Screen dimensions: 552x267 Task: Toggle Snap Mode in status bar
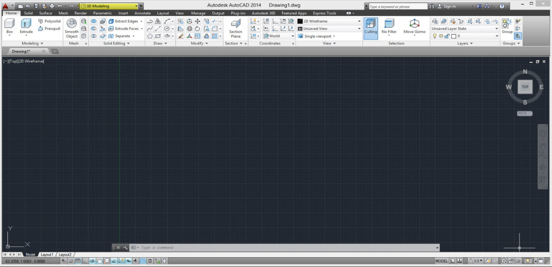coord(71,261)
